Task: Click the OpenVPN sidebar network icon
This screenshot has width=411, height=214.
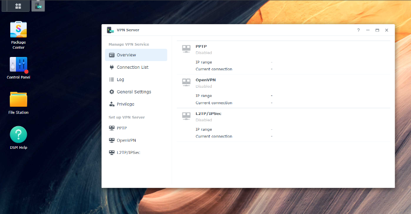Action: click(x=111, y=140)
